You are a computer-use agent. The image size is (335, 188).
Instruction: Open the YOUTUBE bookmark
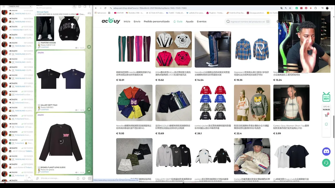[x=119, y=13]
